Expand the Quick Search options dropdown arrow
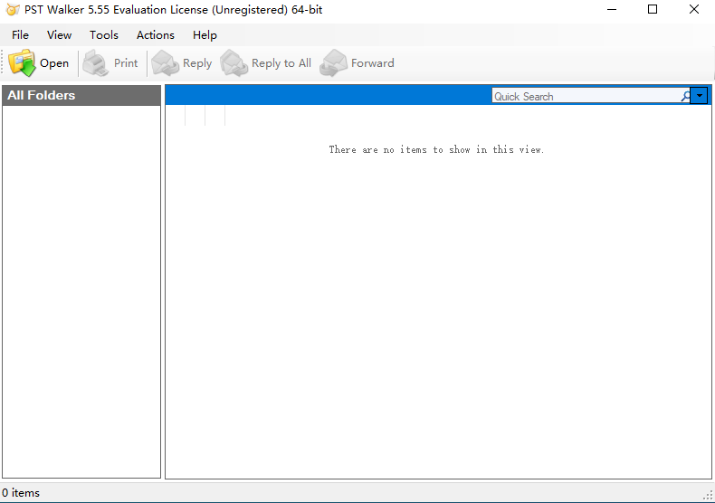Screen dimensions: 715x503 point(699,96)
